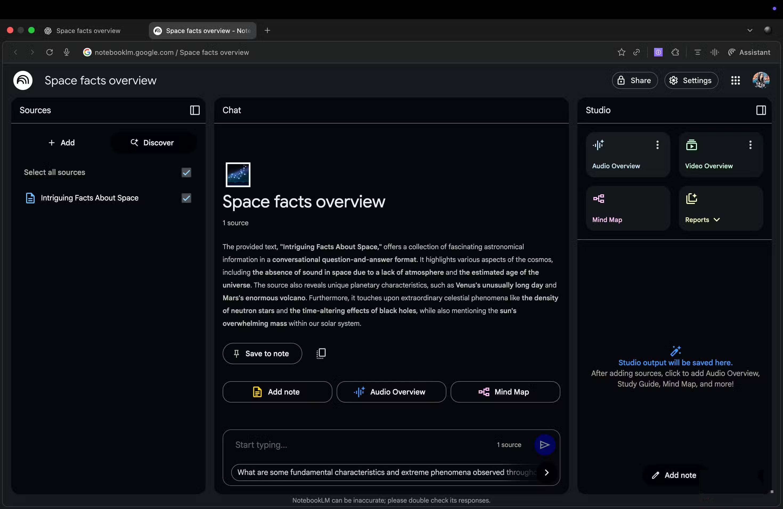
Task: Copy the page link icon
Action: click(x=636, y=52)
